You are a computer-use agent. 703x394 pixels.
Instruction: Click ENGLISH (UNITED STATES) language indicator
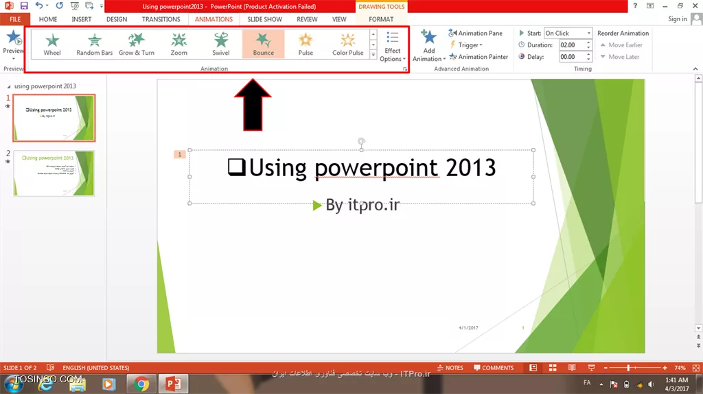tap(96, 367)
